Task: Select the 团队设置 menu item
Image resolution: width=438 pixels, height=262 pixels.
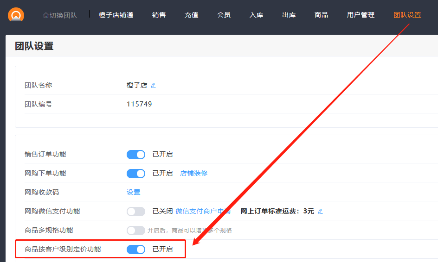Action: click(407, 15)
